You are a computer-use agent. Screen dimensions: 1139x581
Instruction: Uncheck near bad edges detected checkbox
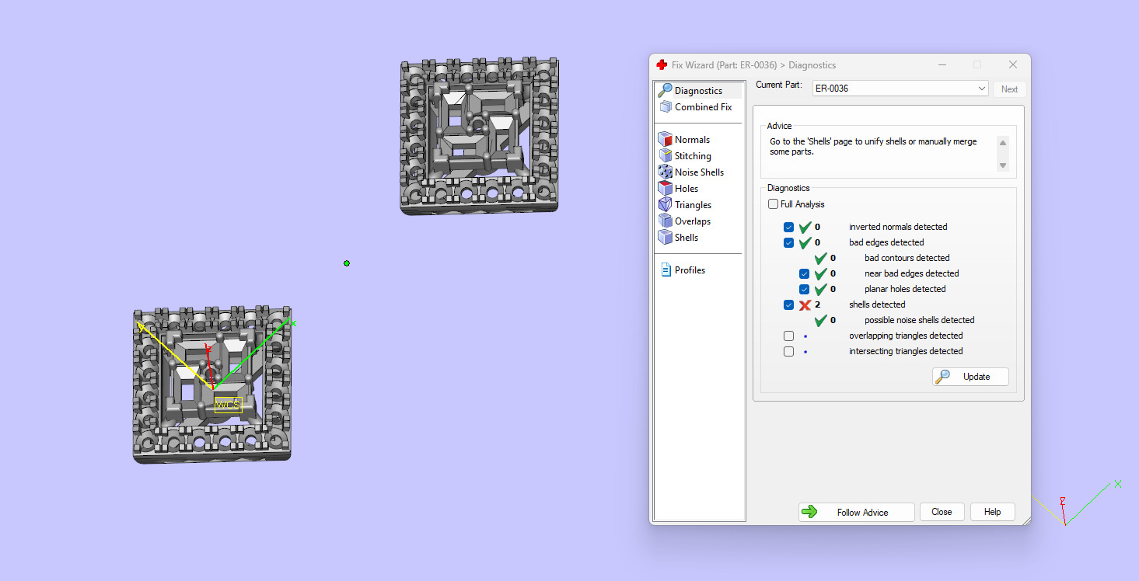pos(805,273)
